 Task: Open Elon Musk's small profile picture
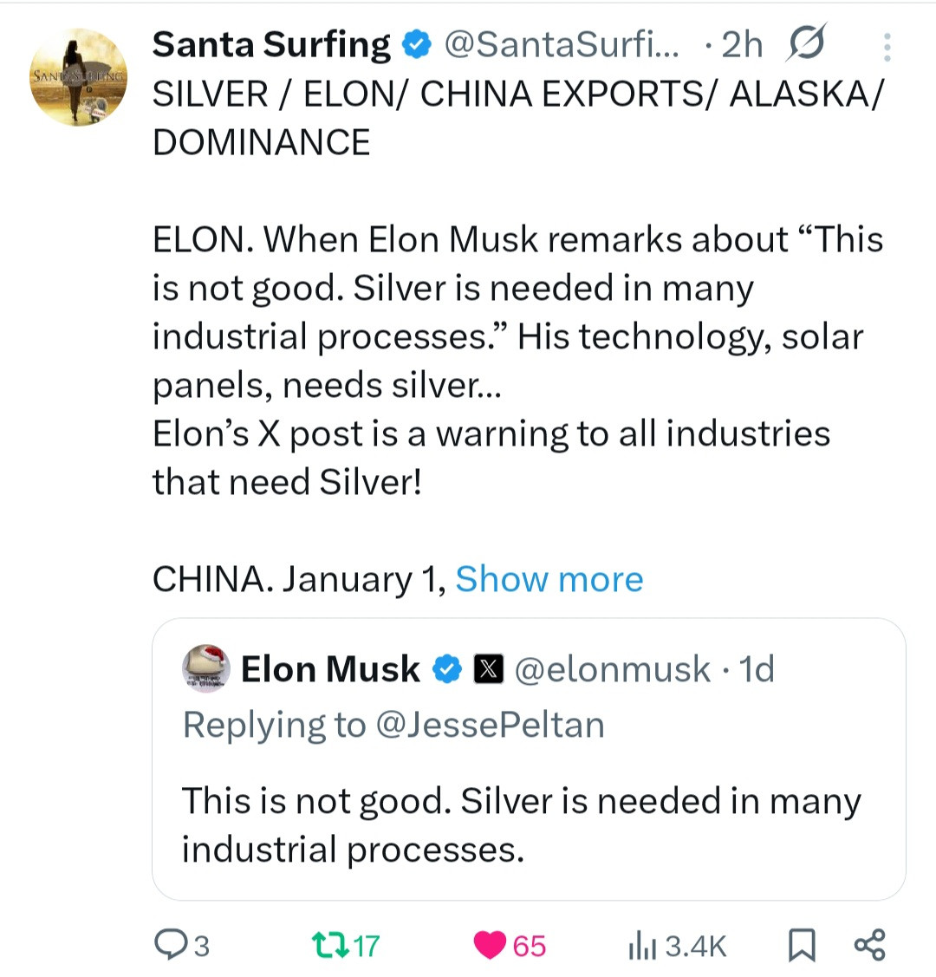pyautogui.click(x=206, y=668)
